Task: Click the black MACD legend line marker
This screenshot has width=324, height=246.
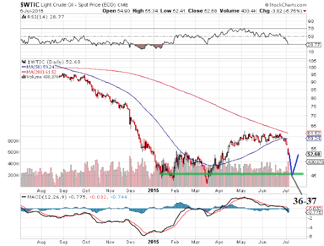Action: pyautogui.click(x=24, y=197)
